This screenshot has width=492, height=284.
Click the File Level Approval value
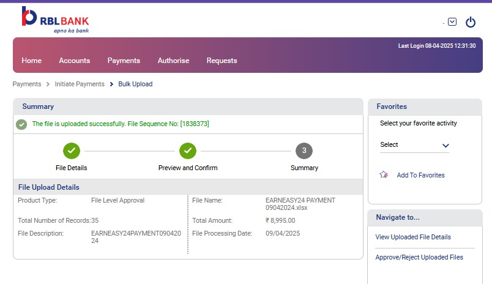117,200
